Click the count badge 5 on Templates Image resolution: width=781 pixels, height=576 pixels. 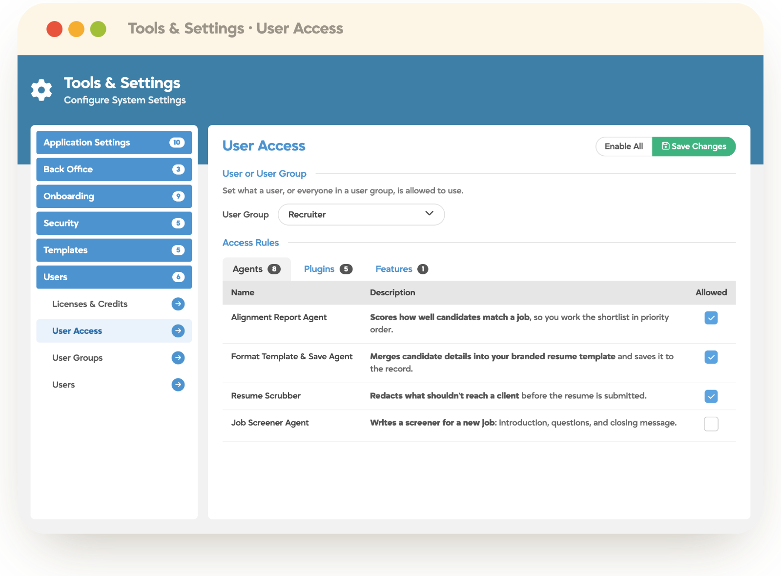click(x=178, y=250)
